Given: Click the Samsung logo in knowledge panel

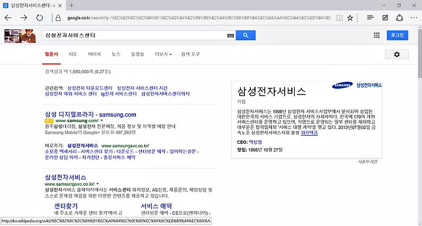Looking at the screenshot, I should [342, 85].
